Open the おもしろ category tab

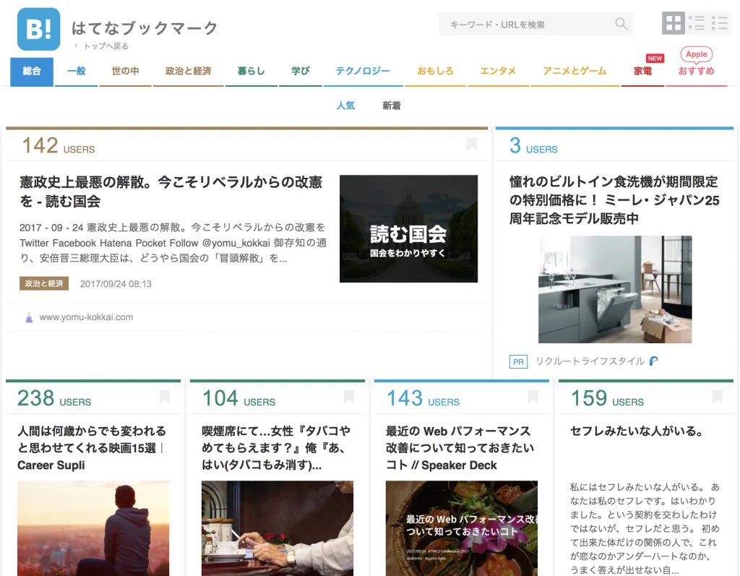(435, 72)
